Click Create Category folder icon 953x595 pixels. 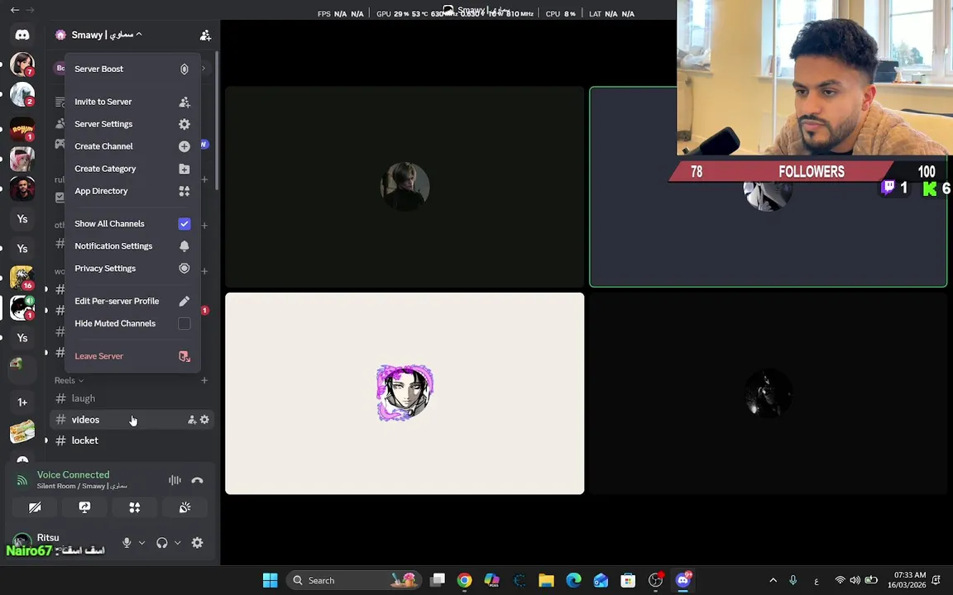pos(184,169)
